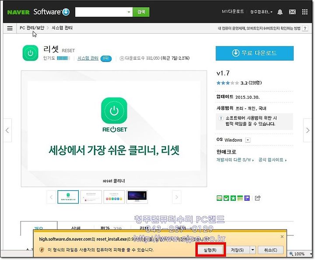315x260 pixels.
Task: Open the notifications bell icon
Action: coord(280,12)
